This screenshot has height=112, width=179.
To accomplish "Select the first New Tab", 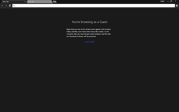I will coord(11,2).
